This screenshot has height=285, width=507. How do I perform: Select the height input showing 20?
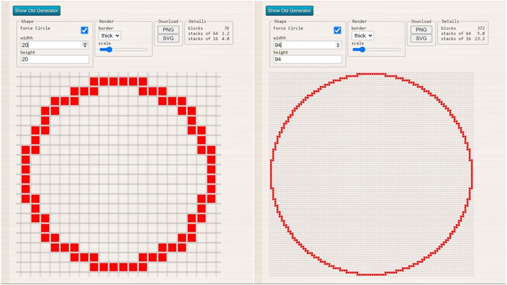(x=54, y=59)
